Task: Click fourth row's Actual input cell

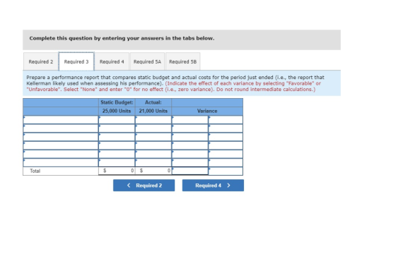Action: point(153,145)
